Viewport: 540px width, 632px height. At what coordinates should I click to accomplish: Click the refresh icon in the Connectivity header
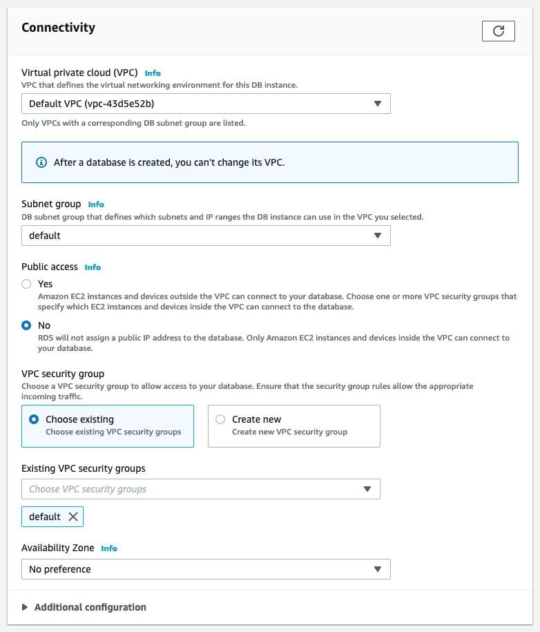pyautogui.click(x=498, y=30)
